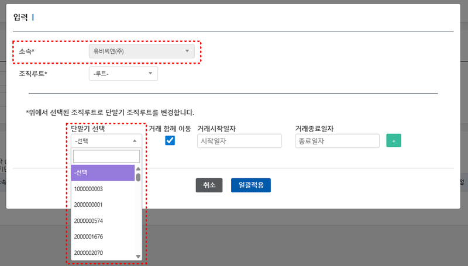Viewport: 468px width, 266px height.
Task: Click the green plus add-row button
Action: point(394,141)
